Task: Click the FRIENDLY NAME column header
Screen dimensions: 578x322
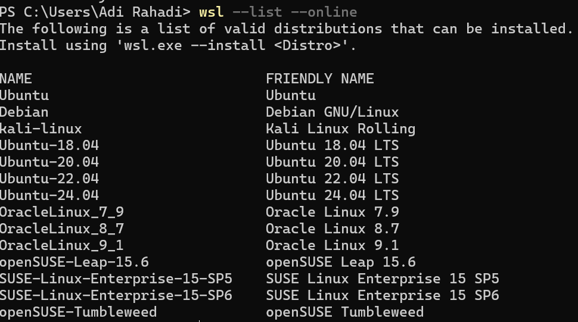Action: (x=320, y=79)
